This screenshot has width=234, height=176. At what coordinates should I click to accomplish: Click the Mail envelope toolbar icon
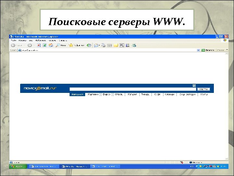(96, 45)
